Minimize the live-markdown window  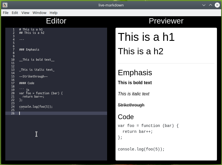click(x=204, y=5)
